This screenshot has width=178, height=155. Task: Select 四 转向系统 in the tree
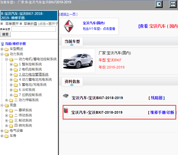[x=23, y=125]
